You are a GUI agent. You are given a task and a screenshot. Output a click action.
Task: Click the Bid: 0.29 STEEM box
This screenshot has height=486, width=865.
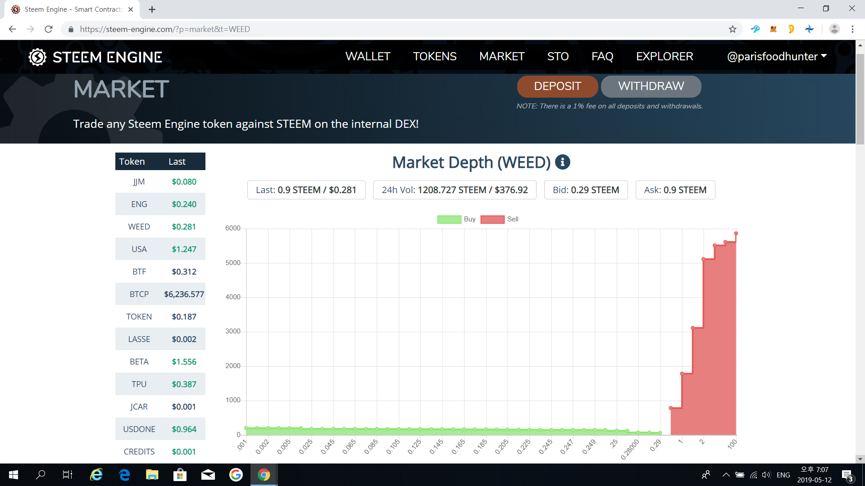586,190
